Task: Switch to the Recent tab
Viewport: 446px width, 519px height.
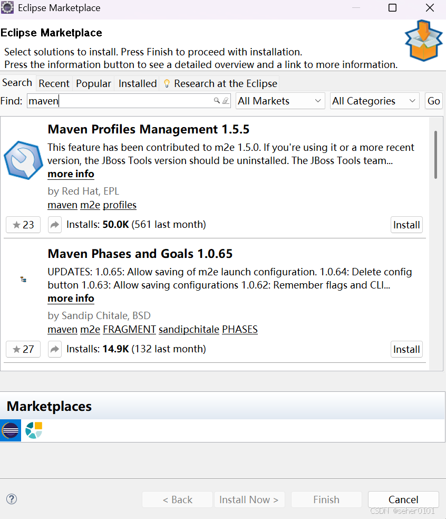Action: pyautogui.click(x=54, y=83)
